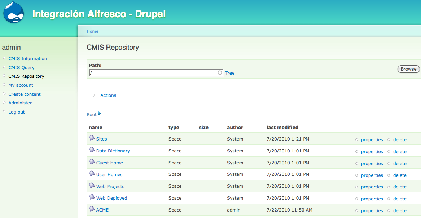Click the Root breadcrumb link

92,115
